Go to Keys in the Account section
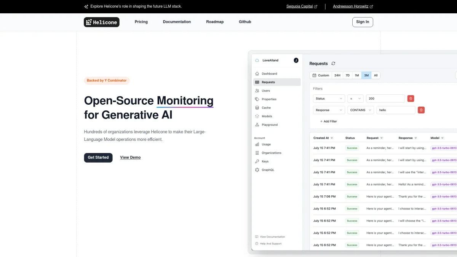 265,161
